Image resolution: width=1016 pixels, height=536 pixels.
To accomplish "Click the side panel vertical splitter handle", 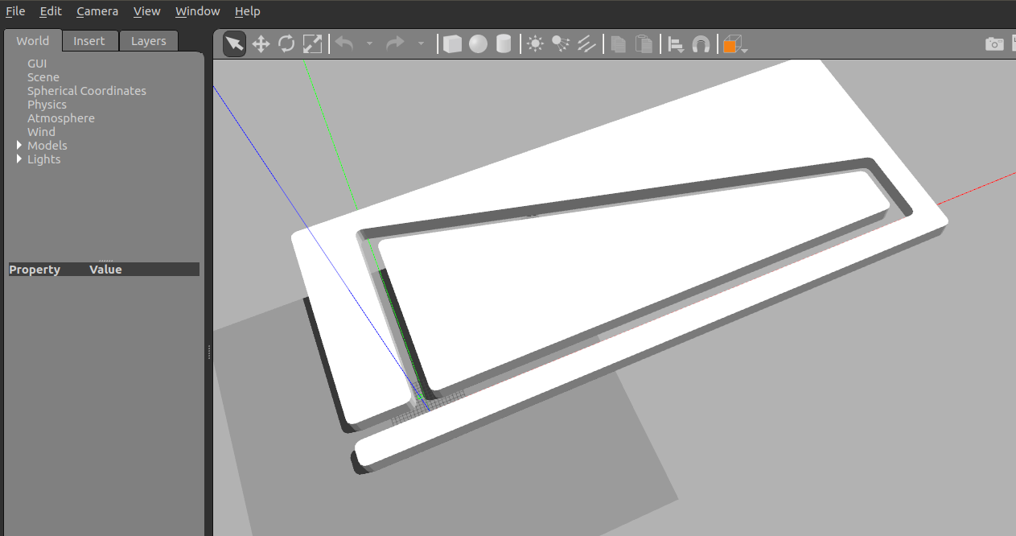I will point(209,352).
